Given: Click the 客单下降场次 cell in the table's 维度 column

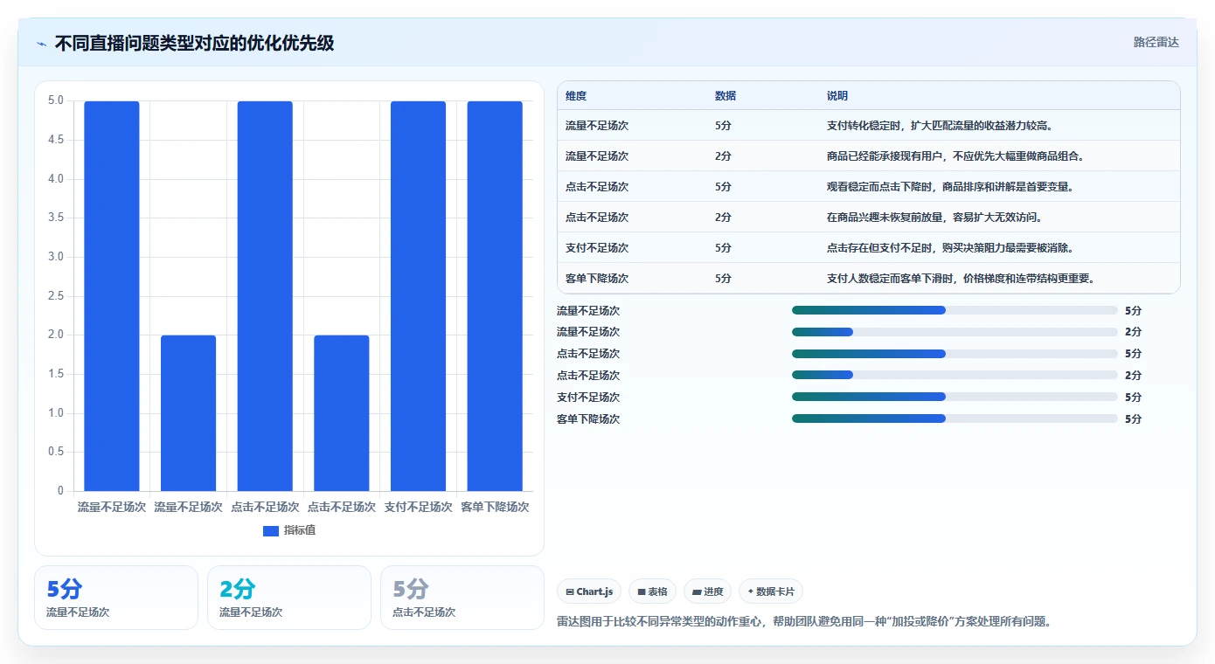Looking at the screenshot, I should tap(597, 279).
